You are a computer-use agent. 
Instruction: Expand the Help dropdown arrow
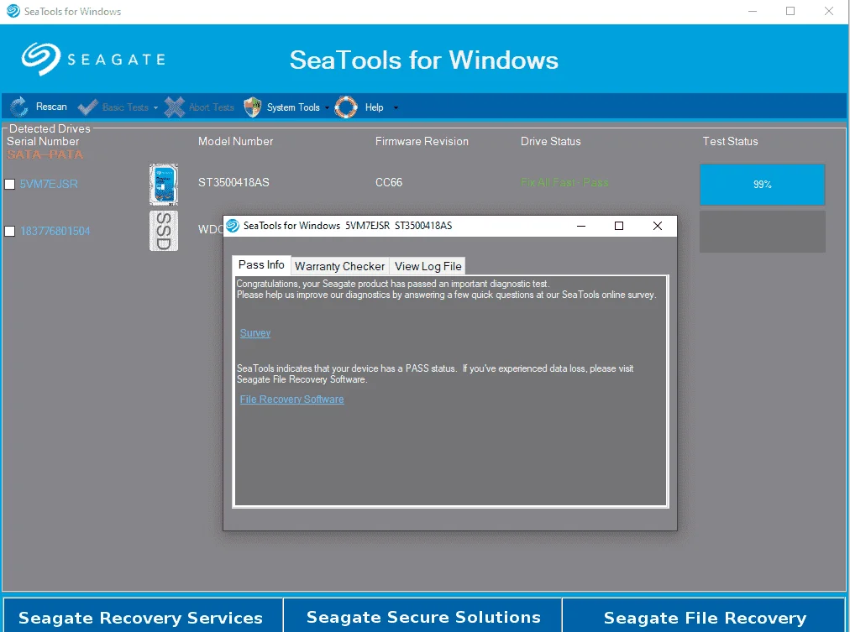pos(396,107)
